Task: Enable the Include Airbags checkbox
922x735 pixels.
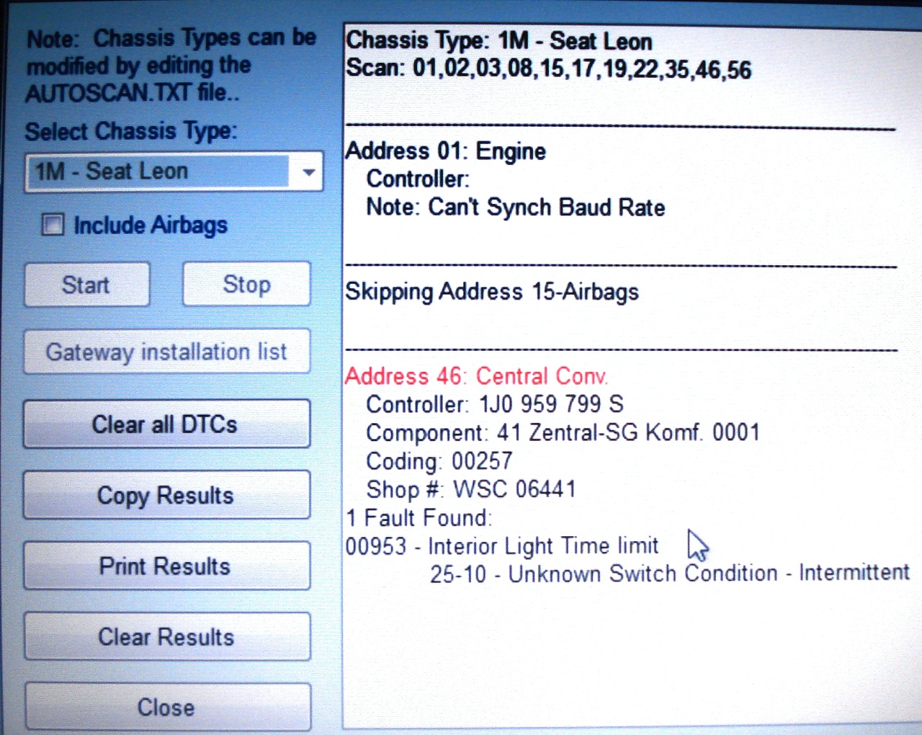Action: pos(53,225)
